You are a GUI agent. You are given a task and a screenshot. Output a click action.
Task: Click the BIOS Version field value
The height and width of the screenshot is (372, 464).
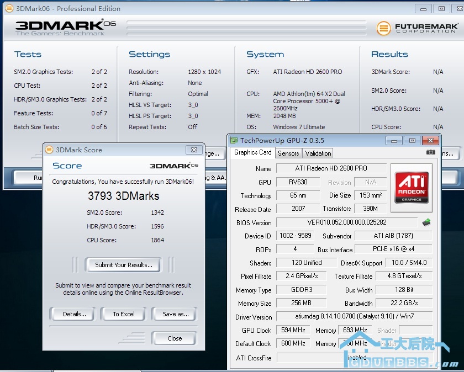point(347,222)
